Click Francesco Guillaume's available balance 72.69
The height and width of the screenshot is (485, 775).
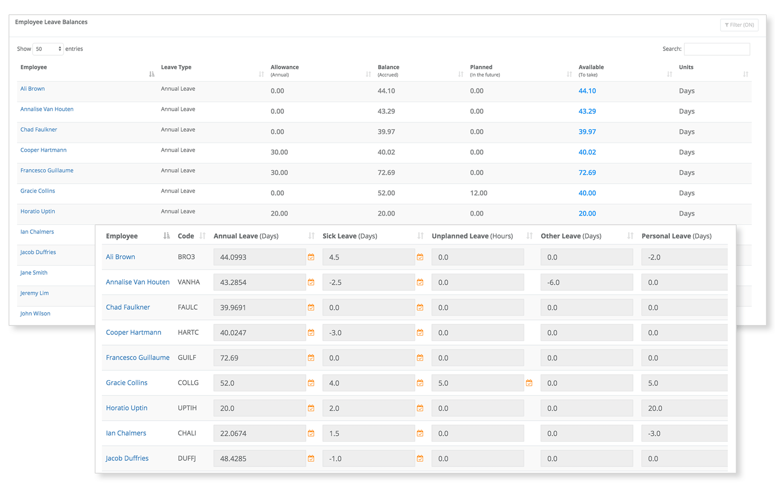point(587,172)
